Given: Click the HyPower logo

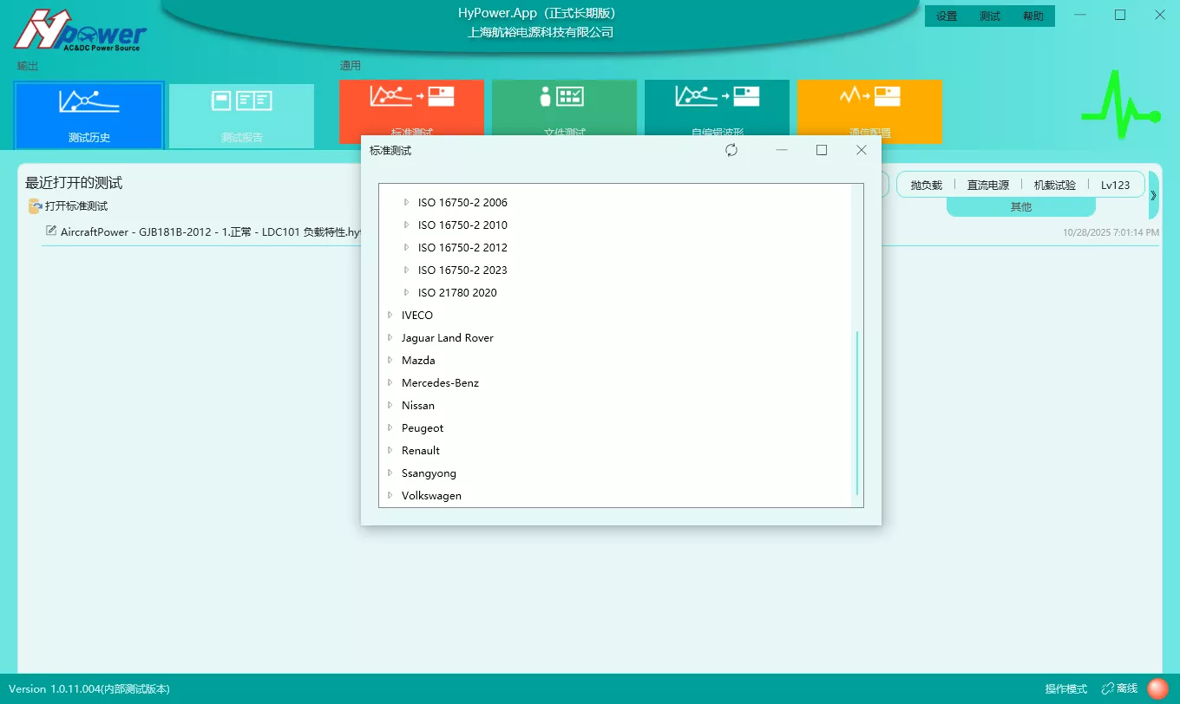Looking at the screenshot, I should tap(81, 30).
